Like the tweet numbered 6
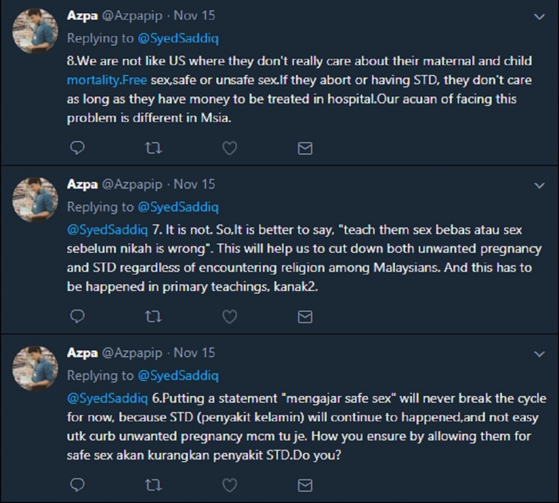This screenshot has width=559, height=503. tap(229, 485)
